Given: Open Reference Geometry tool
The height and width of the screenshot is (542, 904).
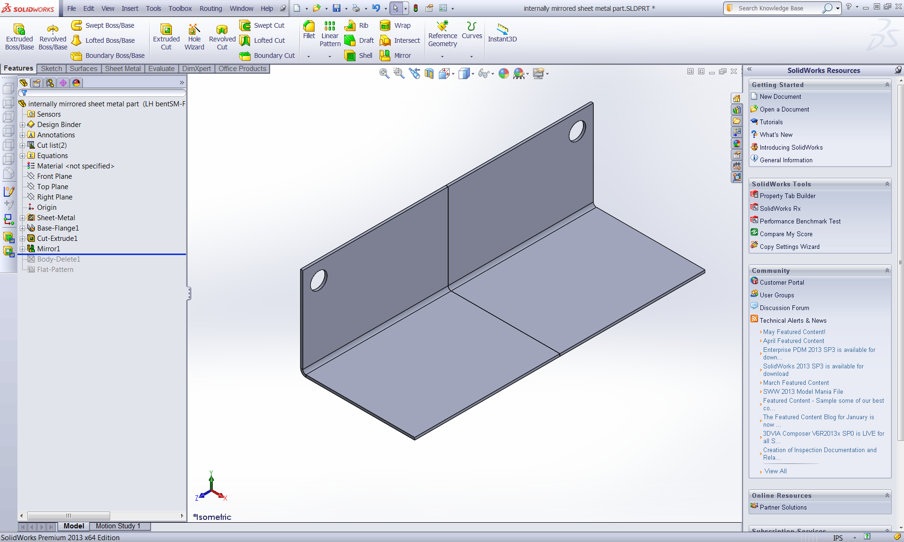Looking at the screenshot, I should [443, 34].
